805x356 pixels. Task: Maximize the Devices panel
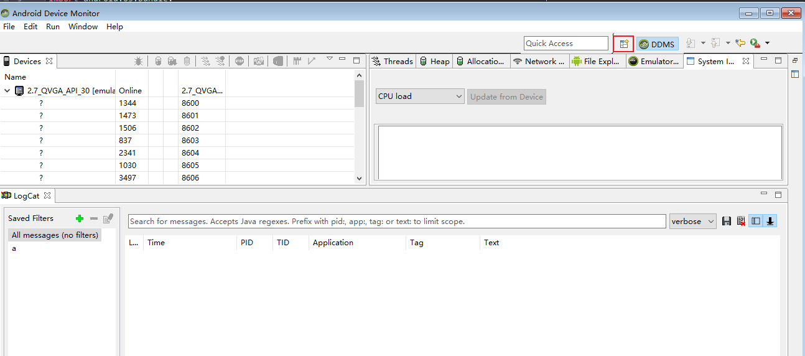point(356,60)
